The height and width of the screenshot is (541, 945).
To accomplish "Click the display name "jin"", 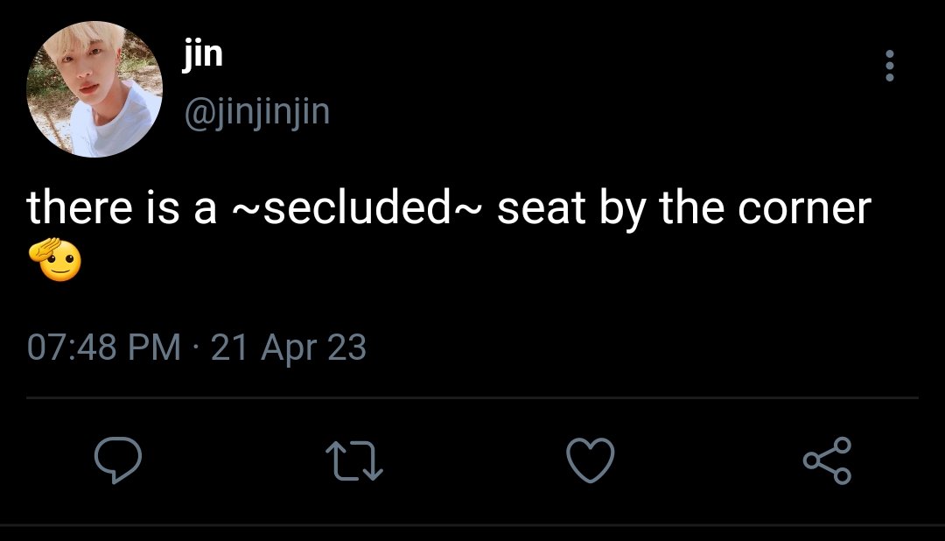I will (203, 54).
